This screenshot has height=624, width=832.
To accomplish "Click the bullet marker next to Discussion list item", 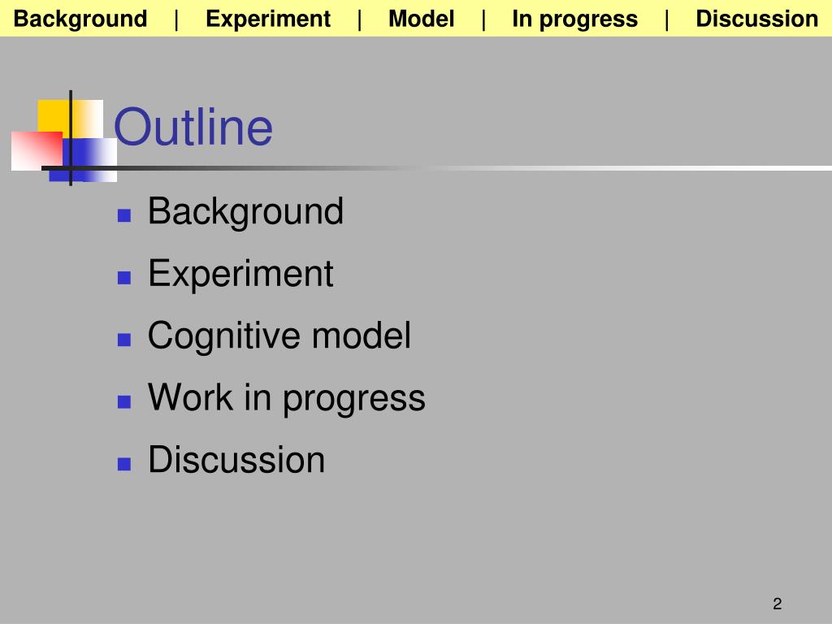I will (124, 464).
